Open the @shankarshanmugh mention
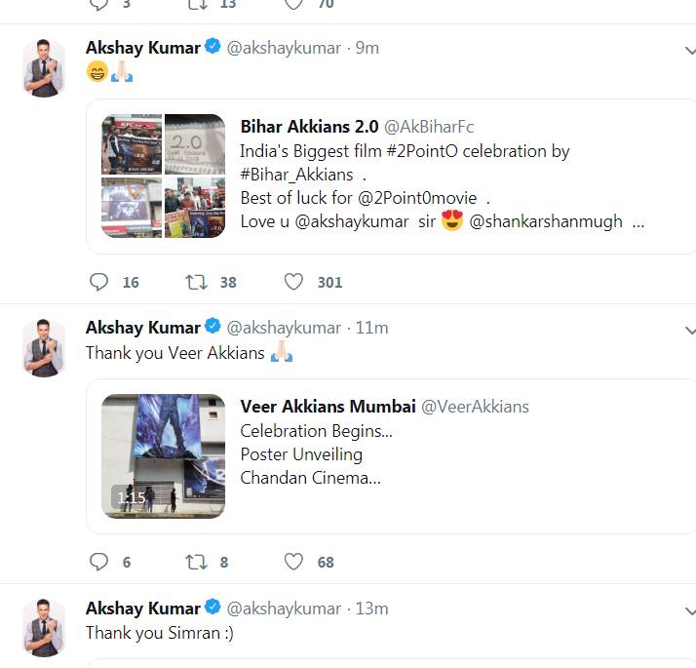 [x=546, y=221]
